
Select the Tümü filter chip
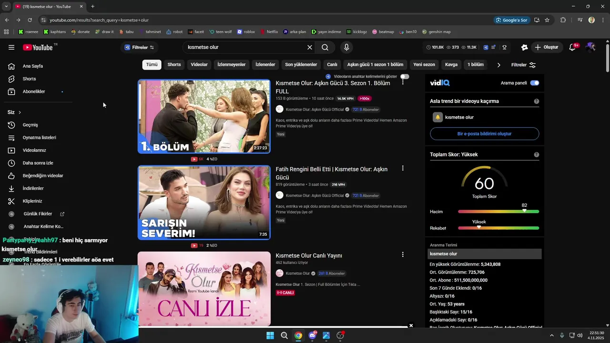click(152, 65)
